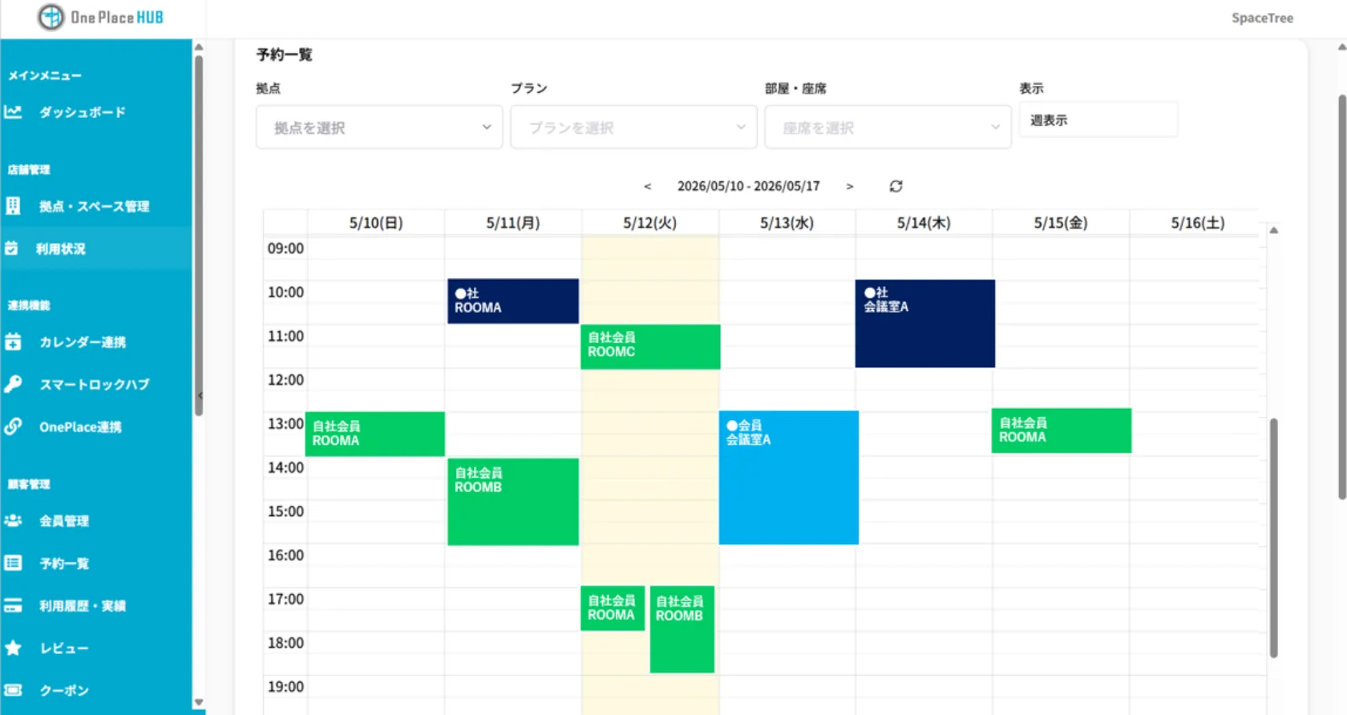Click the 5/12(火) column header
Screen dimensions: 1347x715
(650, 223)
